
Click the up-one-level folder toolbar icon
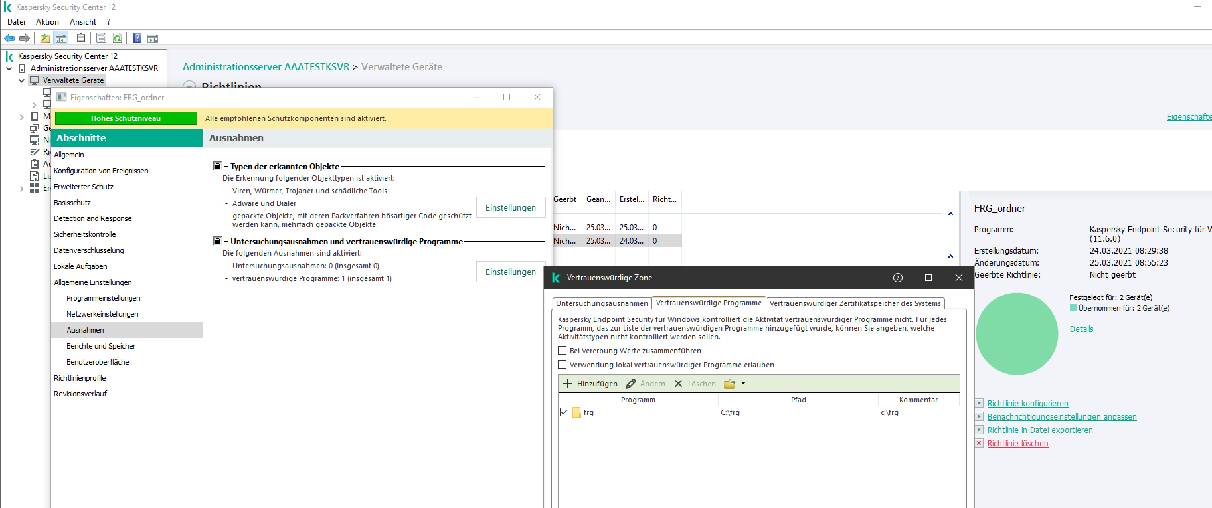click(x=44, y=38)
